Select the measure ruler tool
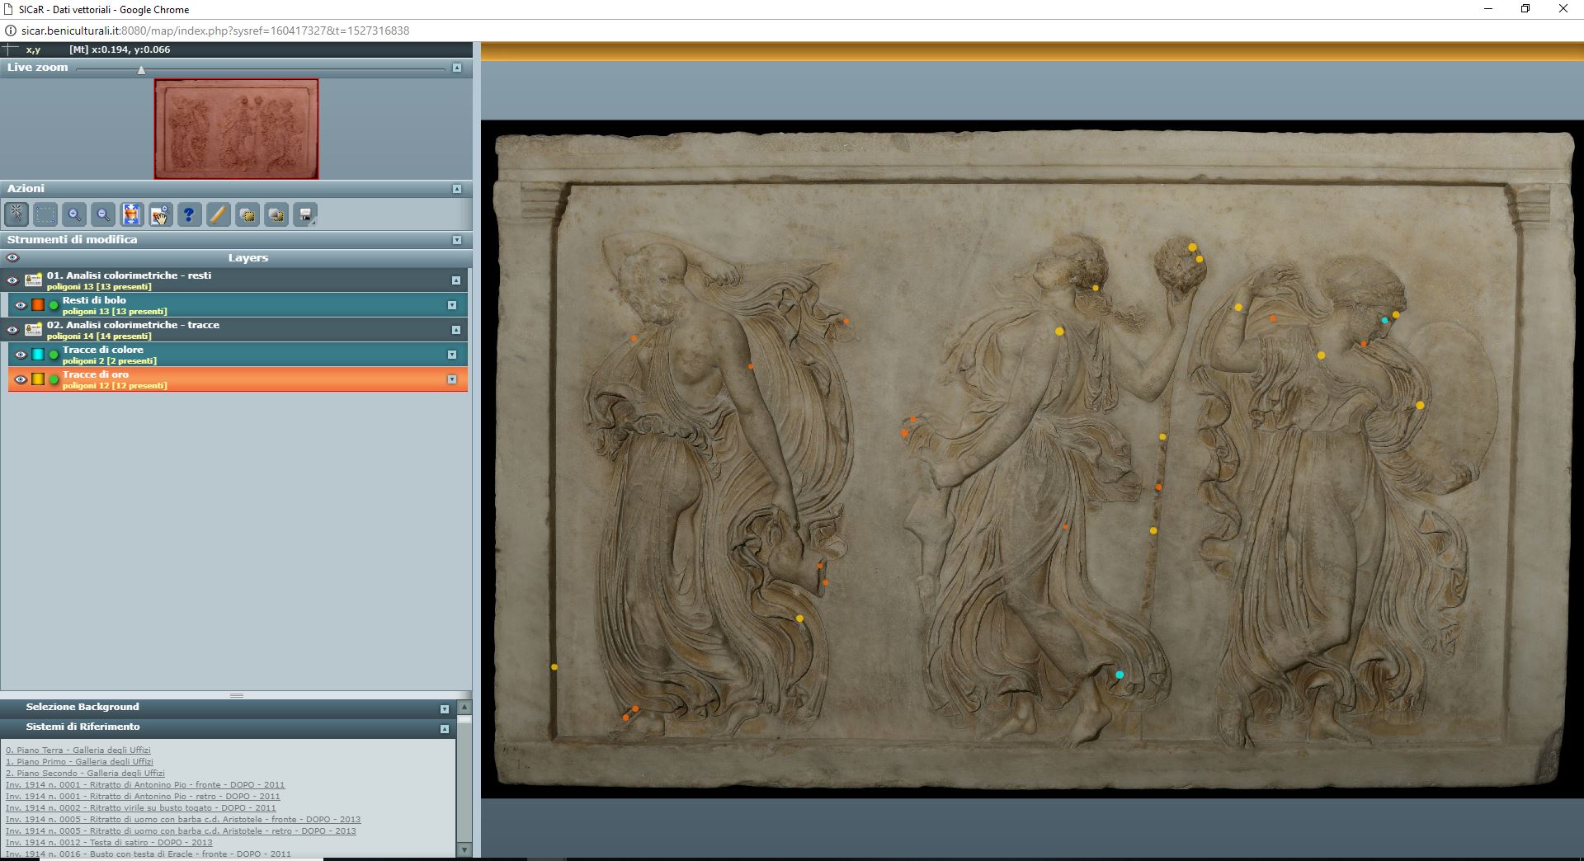 click(218, 214)
